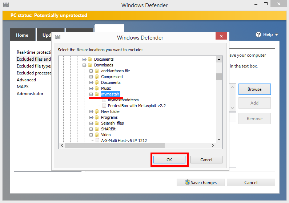Switch to the Home tab
The width and height of the screenshot is (289, 203).
click(x=22, y=34)
